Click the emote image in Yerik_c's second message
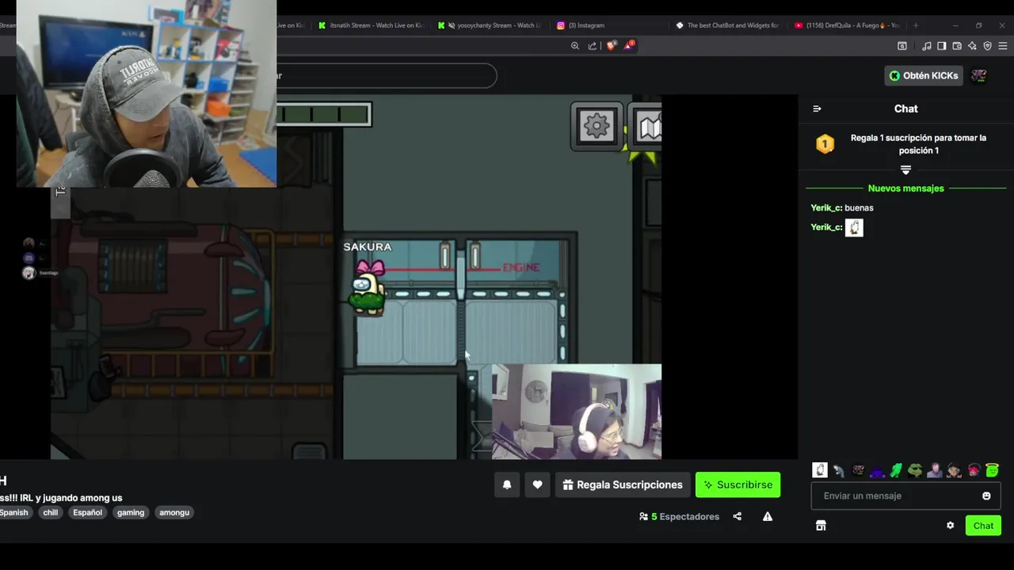The image size is (1014, 570). tap(854, 228)
